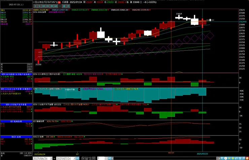Click the 23414 high price label
The height and width of the screenshot is (160, 249).
point(179,14)
